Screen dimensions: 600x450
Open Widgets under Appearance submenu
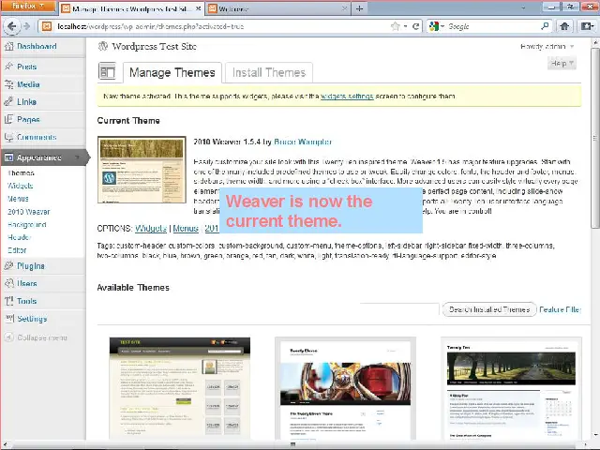tap(21, 186)
